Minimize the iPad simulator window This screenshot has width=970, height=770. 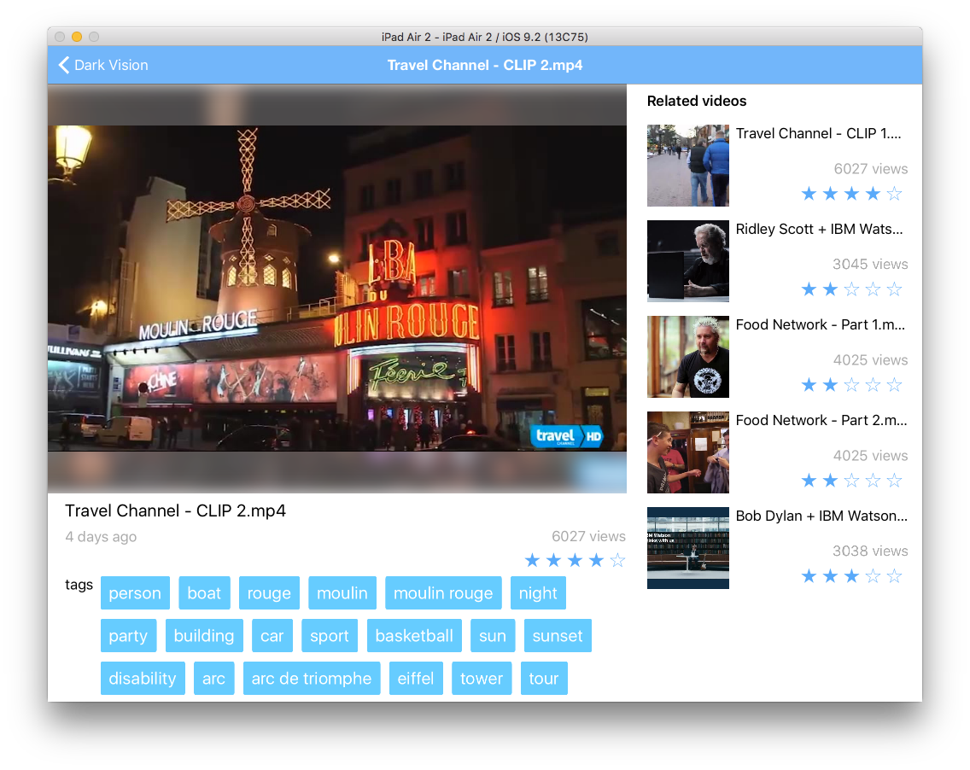[x=77, y=37]
